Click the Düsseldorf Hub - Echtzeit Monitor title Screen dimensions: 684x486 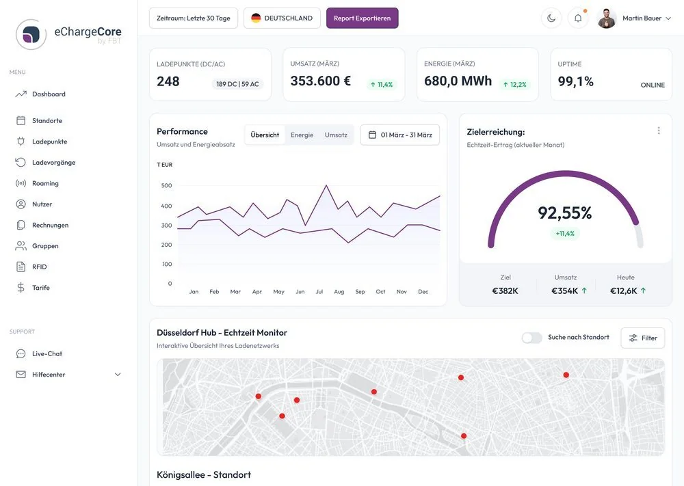(x=222, y=333)
